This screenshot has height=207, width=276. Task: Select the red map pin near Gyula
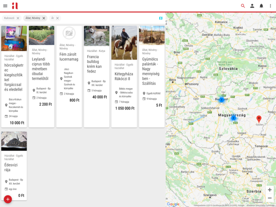tap(259, 119)
